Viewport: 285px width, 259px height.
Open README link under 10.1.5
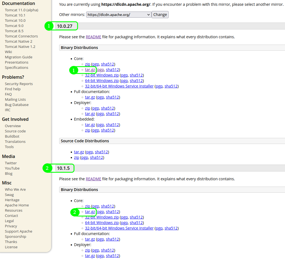[x=94, y=179]
